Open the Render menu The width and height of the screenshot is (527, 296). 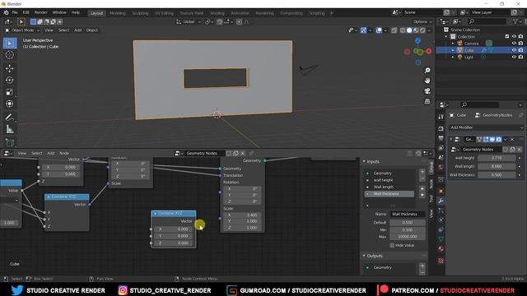(40, 12)
